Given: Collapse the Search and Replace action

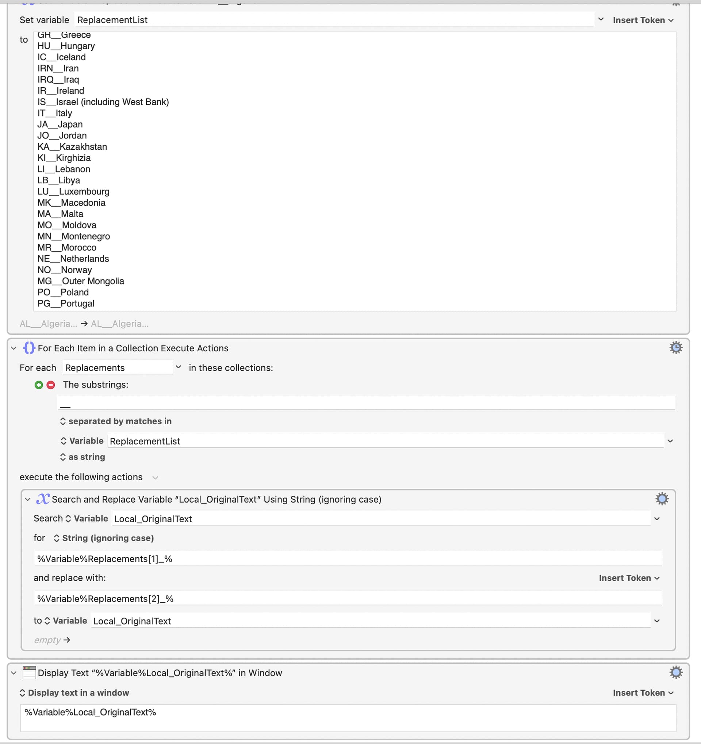Looking at the screenshot, I should tap(28, 499).
